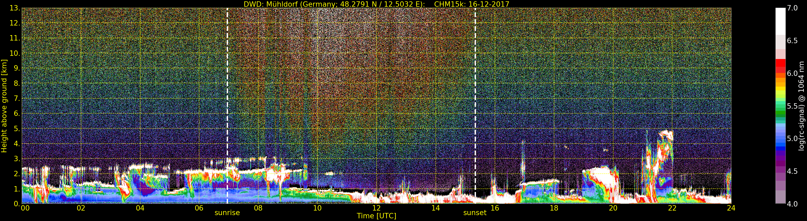Select height axis tick "8."

pyautogui.click(x=17, y=83)
